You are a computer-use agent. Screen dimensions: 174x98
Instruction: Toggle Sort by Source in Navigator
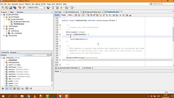pos(31,88)
